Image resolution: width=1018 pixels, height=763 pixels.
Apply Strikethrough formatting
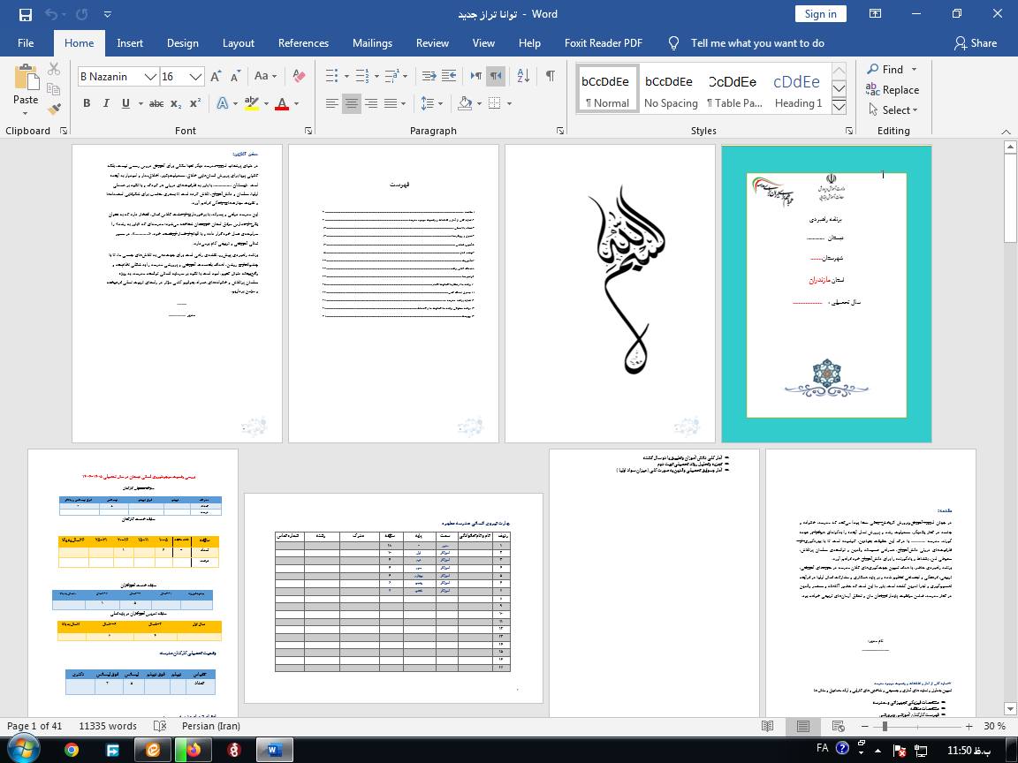[156, 103]
